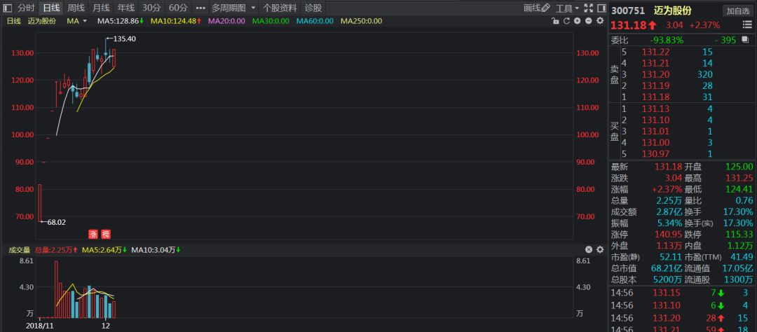Viewport: 757px width, 332px height.
Task: Open chart settings gear icon
Action: 599,21
